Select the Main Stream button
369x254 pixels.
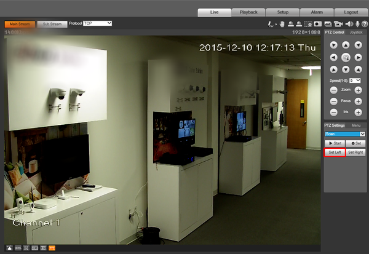20,24
